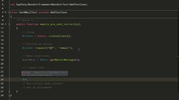The image size is (179, 100).
Task: Click the blue link in the autocomplete hint
Action: coord(50,75)
